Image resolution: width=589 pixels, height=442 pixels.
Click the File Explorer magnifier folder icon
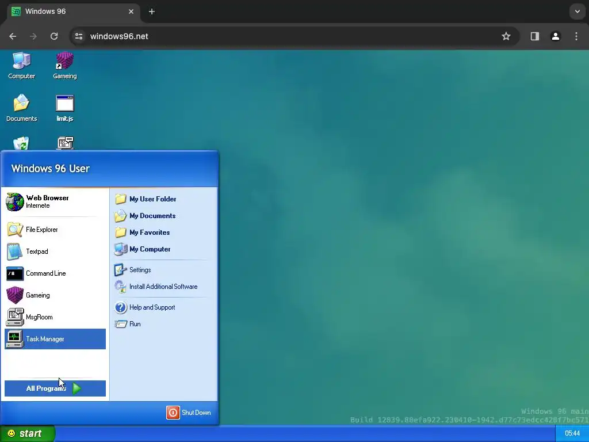14,230
